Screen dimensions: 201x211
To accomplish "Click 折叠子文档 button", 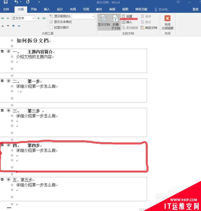I will pos(115,22).
